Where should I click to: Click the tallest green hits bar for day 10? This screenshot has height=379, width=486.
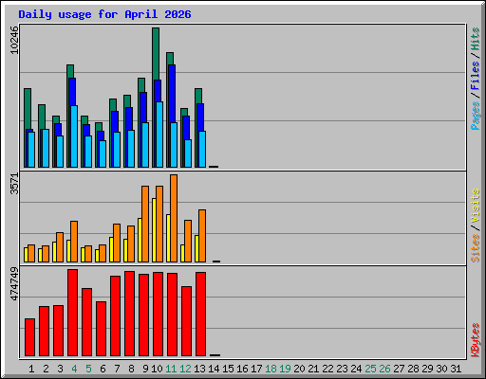click(156, 54)
